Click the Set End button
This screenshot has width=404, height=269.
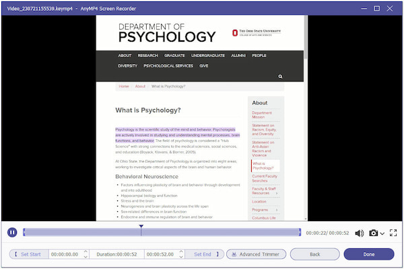click(205, 254)
